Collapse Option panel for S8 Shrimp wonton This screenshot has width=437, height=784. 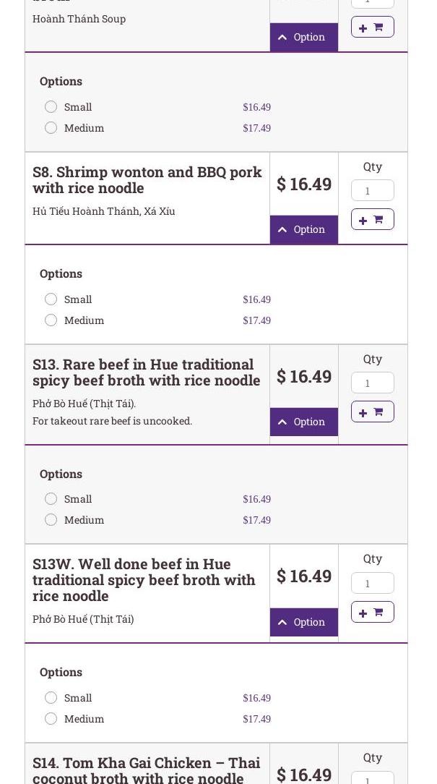coord(303,229)
